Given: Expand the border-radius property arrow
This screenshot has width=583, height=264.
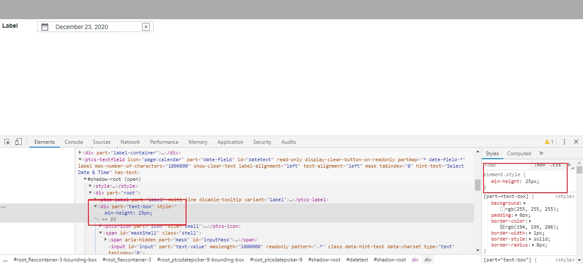Looking at the screenshot, I should [533, 245].
